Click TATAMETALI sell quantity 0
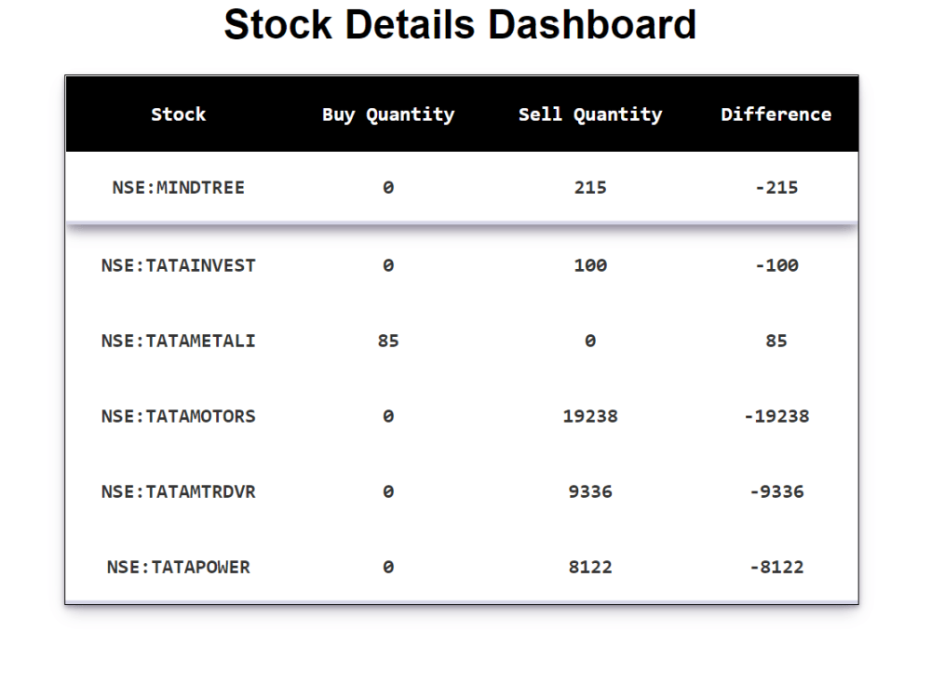931x698 pixels. point(590,341)
